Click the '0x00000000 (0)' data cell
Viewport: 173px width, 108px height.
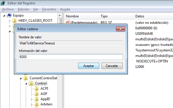[x=146, y=28]
